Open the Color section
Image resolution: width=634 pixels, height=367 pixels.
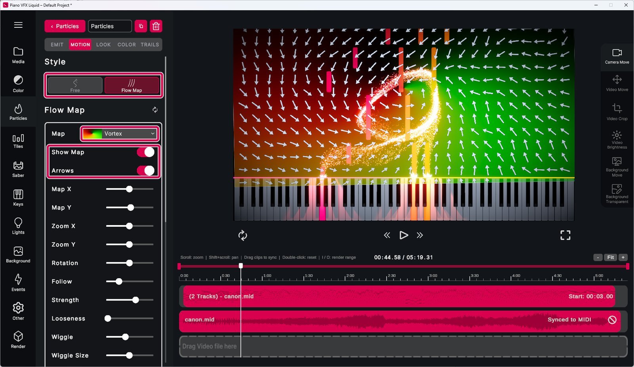(x=18, y=84)
